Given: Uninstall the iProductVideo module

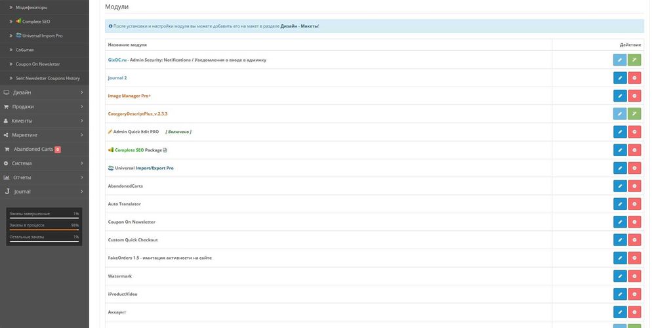Looking at the screenshot, I should tap(634, 294).
